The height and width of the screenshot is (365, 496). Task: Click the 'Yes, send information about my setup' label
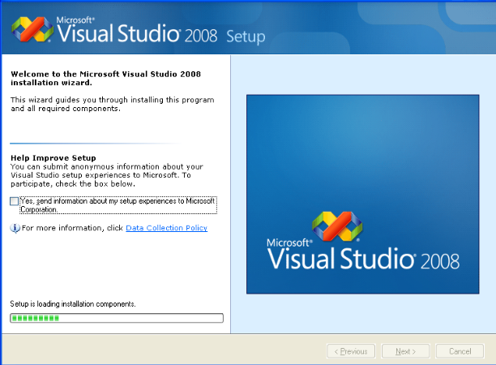[118, 205]
